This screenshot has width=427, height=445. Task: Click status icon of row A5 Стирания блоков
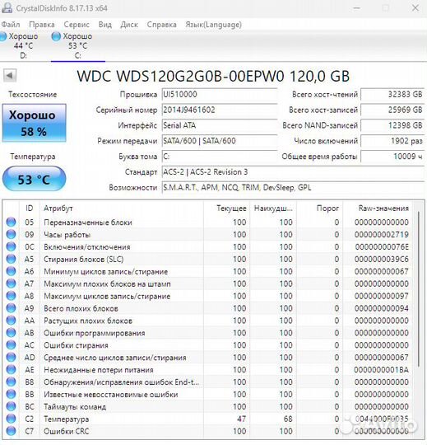(x=11, y=259)
